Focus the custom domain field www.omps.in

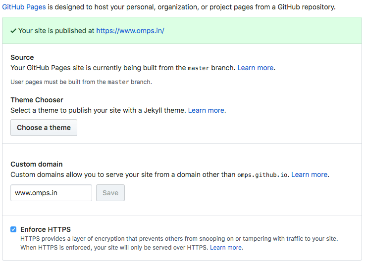coord(51,193)
